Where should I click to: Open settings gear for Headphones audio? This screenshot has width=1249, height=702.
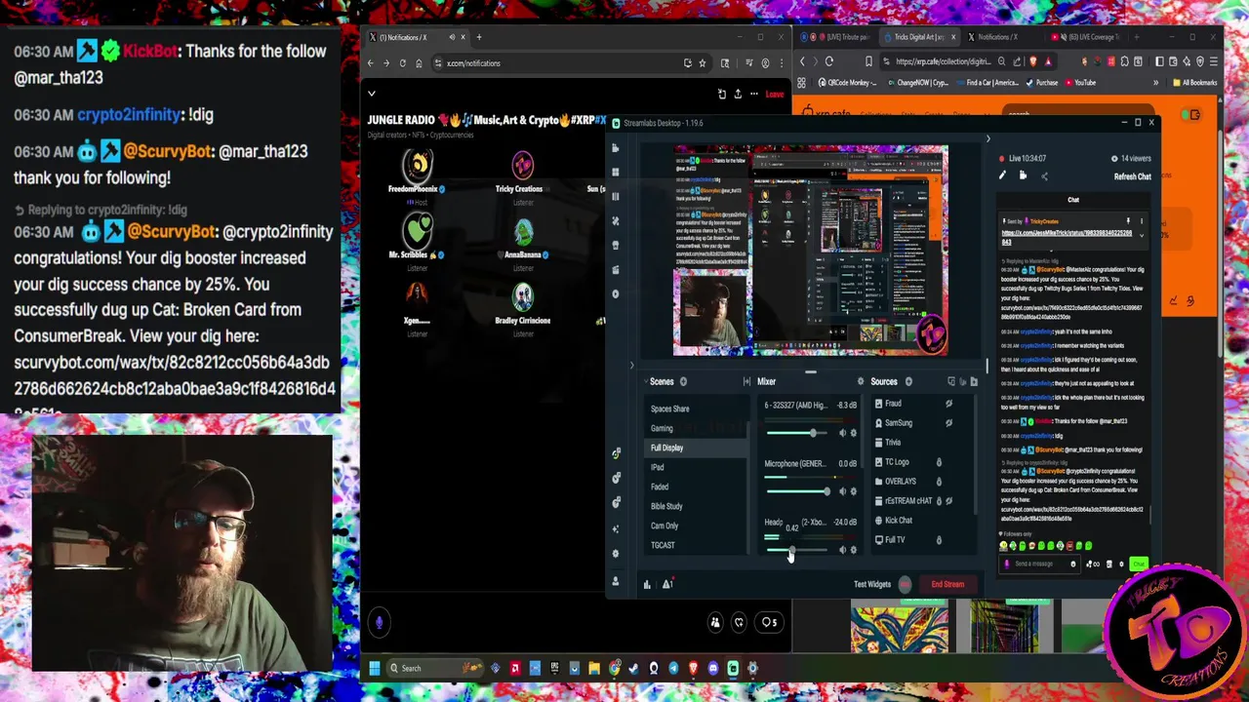tap(854, 550)
